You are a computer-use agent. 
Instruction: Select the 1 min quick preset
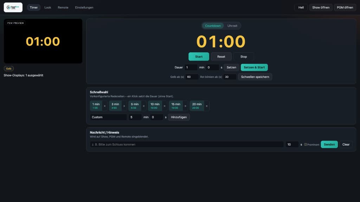point(96,106)
